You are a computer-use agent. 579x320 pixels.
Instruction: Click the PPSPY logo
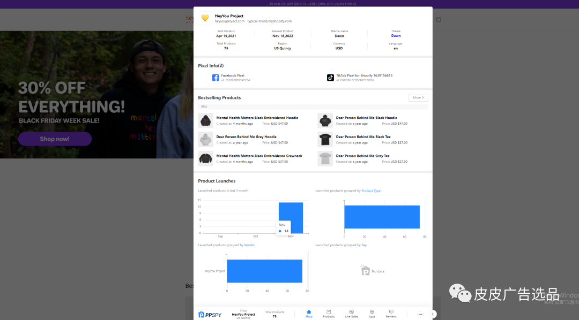point(210,315)
